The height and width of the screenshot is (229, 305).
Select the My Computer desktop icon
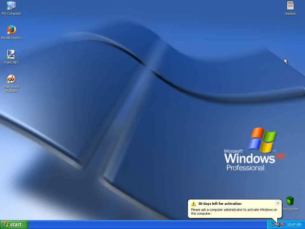(x=11, y=8)
